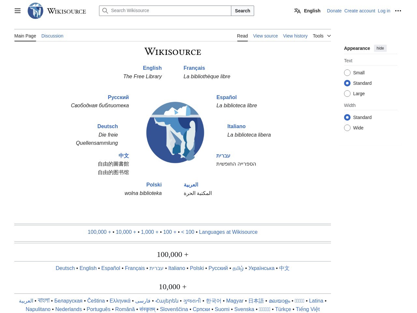Jump to 100 + section link
Image resolution: width=417 pixels, height=313 pixels.
click(x=170, y=232)
